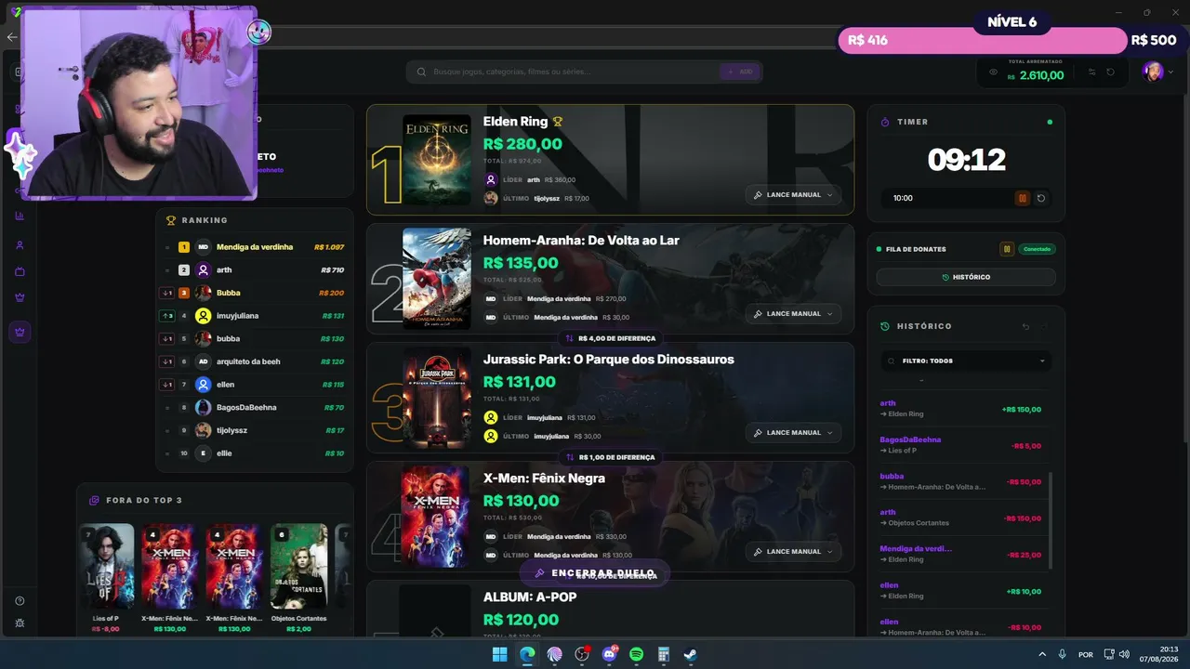Open the Calculator app in taskbar
Screen dimensions: 1190x669
(664, 654)
